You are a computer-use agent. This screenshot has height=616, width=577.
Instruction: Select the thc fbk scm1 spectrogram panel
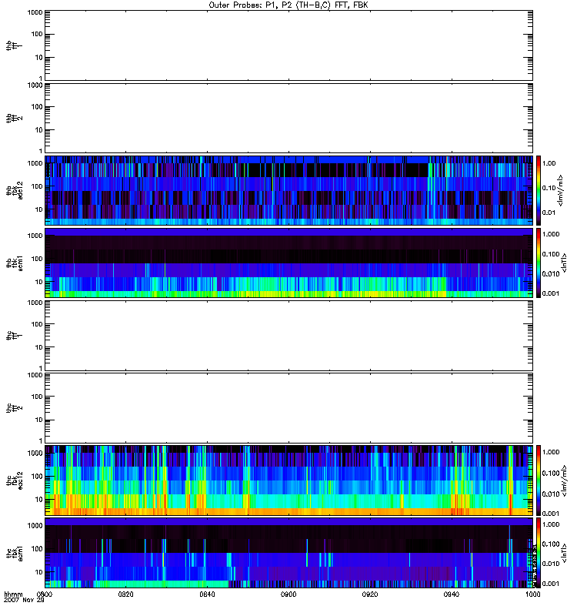pos(288,552)
